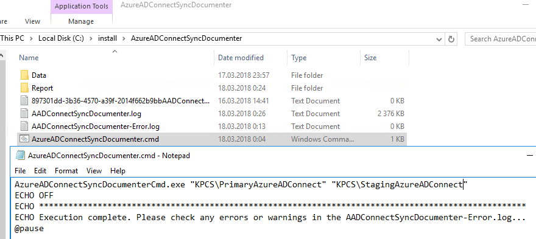Open the Report folder icon
This screenshot has width=536, height=239.
24,88
